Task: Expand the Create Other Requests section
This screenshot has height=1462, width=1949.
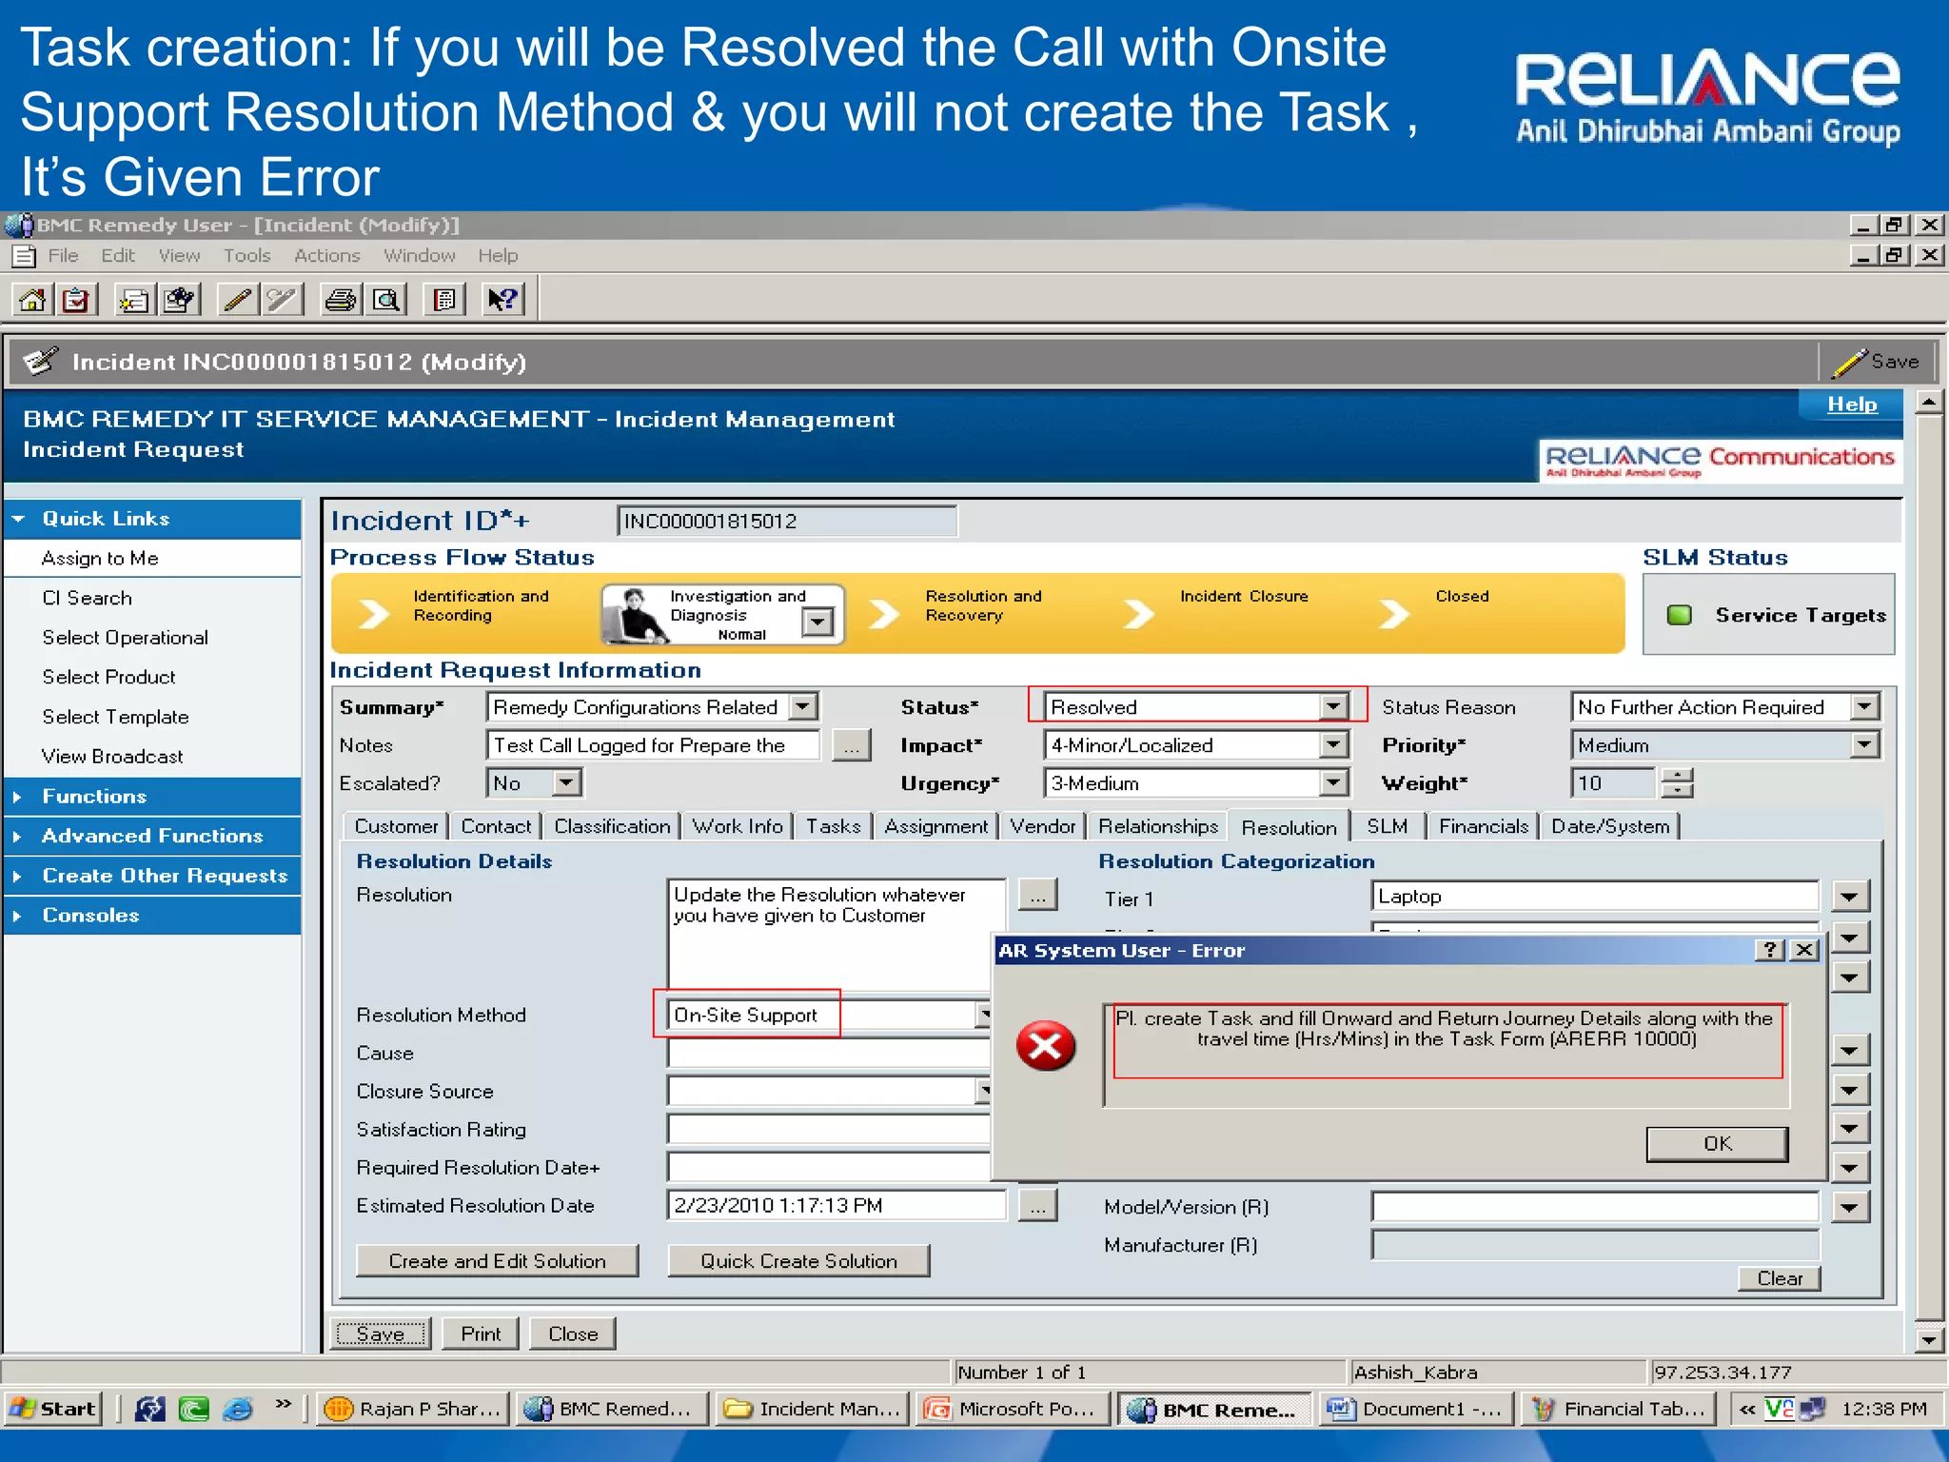Action: [17, 876]
